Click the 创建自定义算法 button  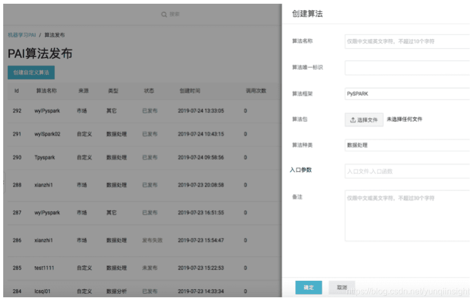31,72
